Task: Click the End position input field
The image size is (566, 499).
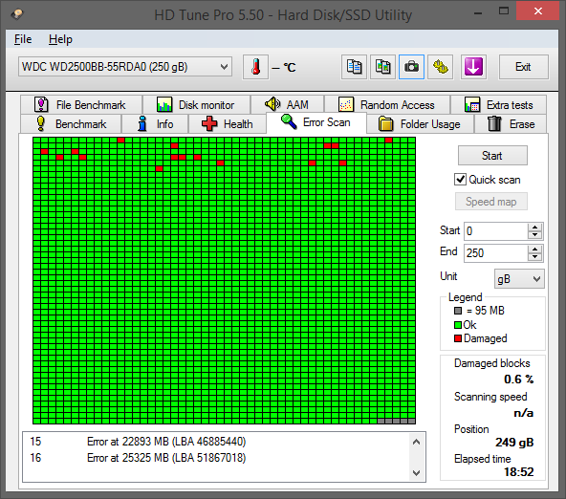Action: pos(495,253)
